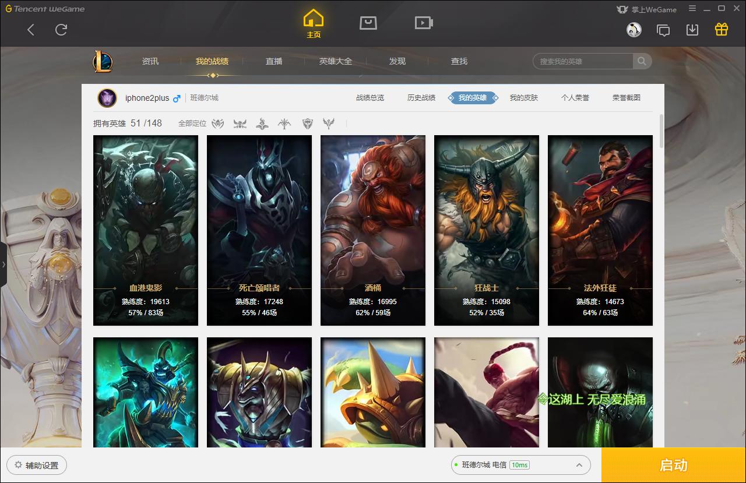Open the 主页 home icon
The height and width of the screenshot is (483, 746).
tap(314, 24)
